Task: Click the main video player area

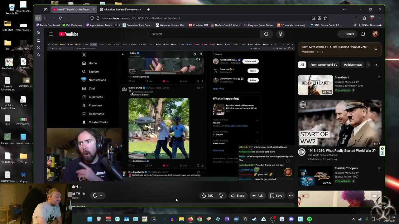Action: (x=171, y=112)
